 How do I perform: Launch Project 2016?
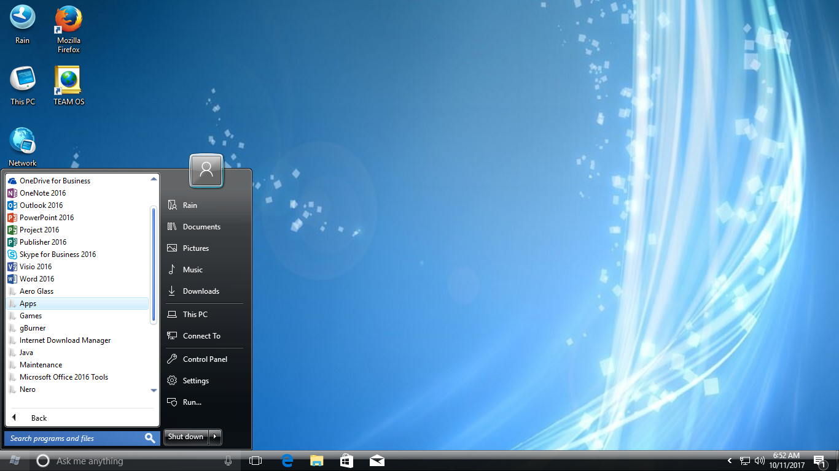pos(77,230)
